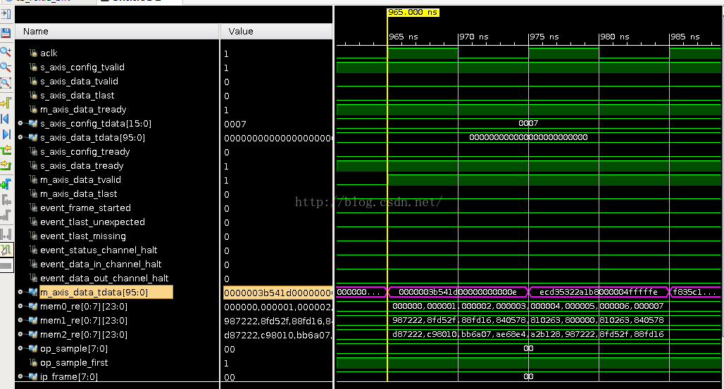Viewport: 724px width, 389px height.
Task: Select the s_axis_data_tlast signal
Action: (77, 96)
